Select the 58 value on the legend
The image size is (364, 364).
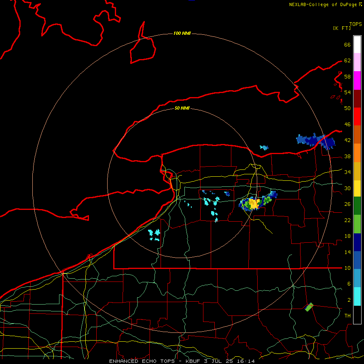[x=347, y=76]
